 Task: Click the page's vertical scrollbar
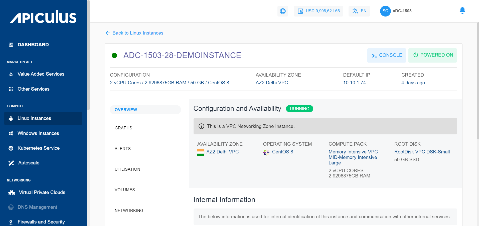(x=478, y=80)
